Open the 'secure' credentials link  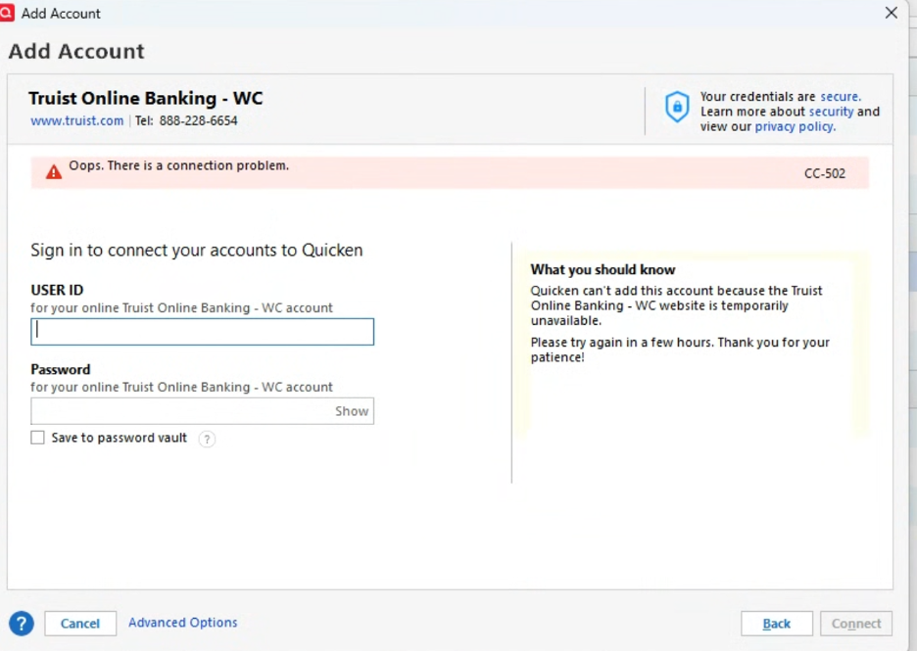pyautogui.click(x=841, y=96)
